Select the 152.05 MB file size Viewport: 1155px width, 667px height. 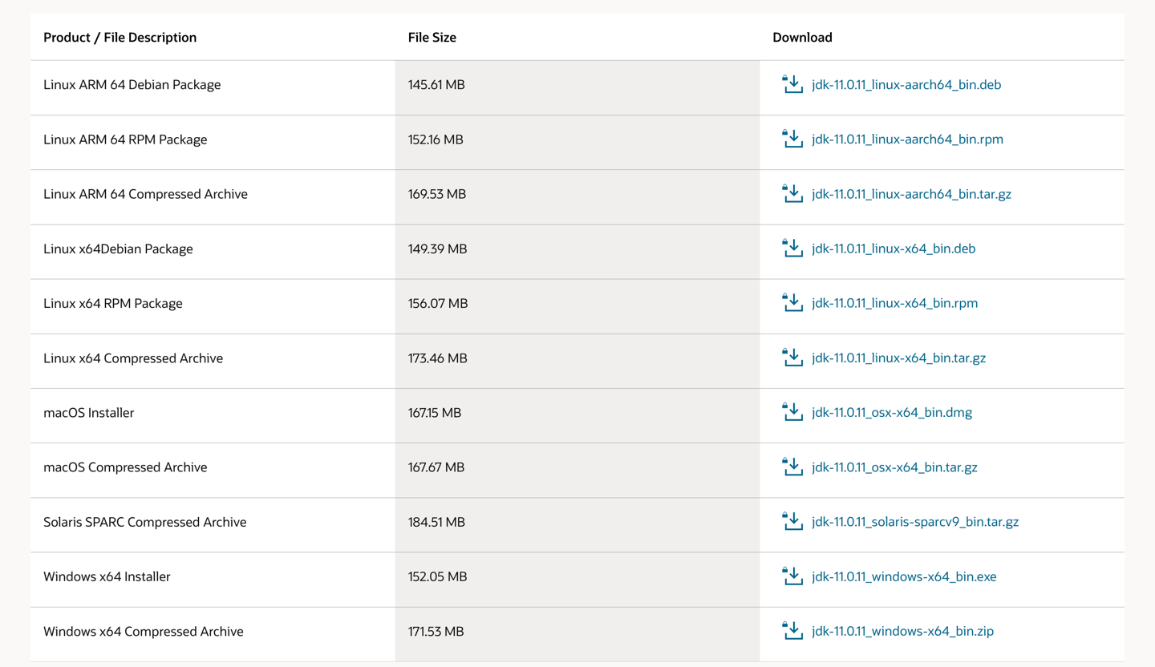437,576
